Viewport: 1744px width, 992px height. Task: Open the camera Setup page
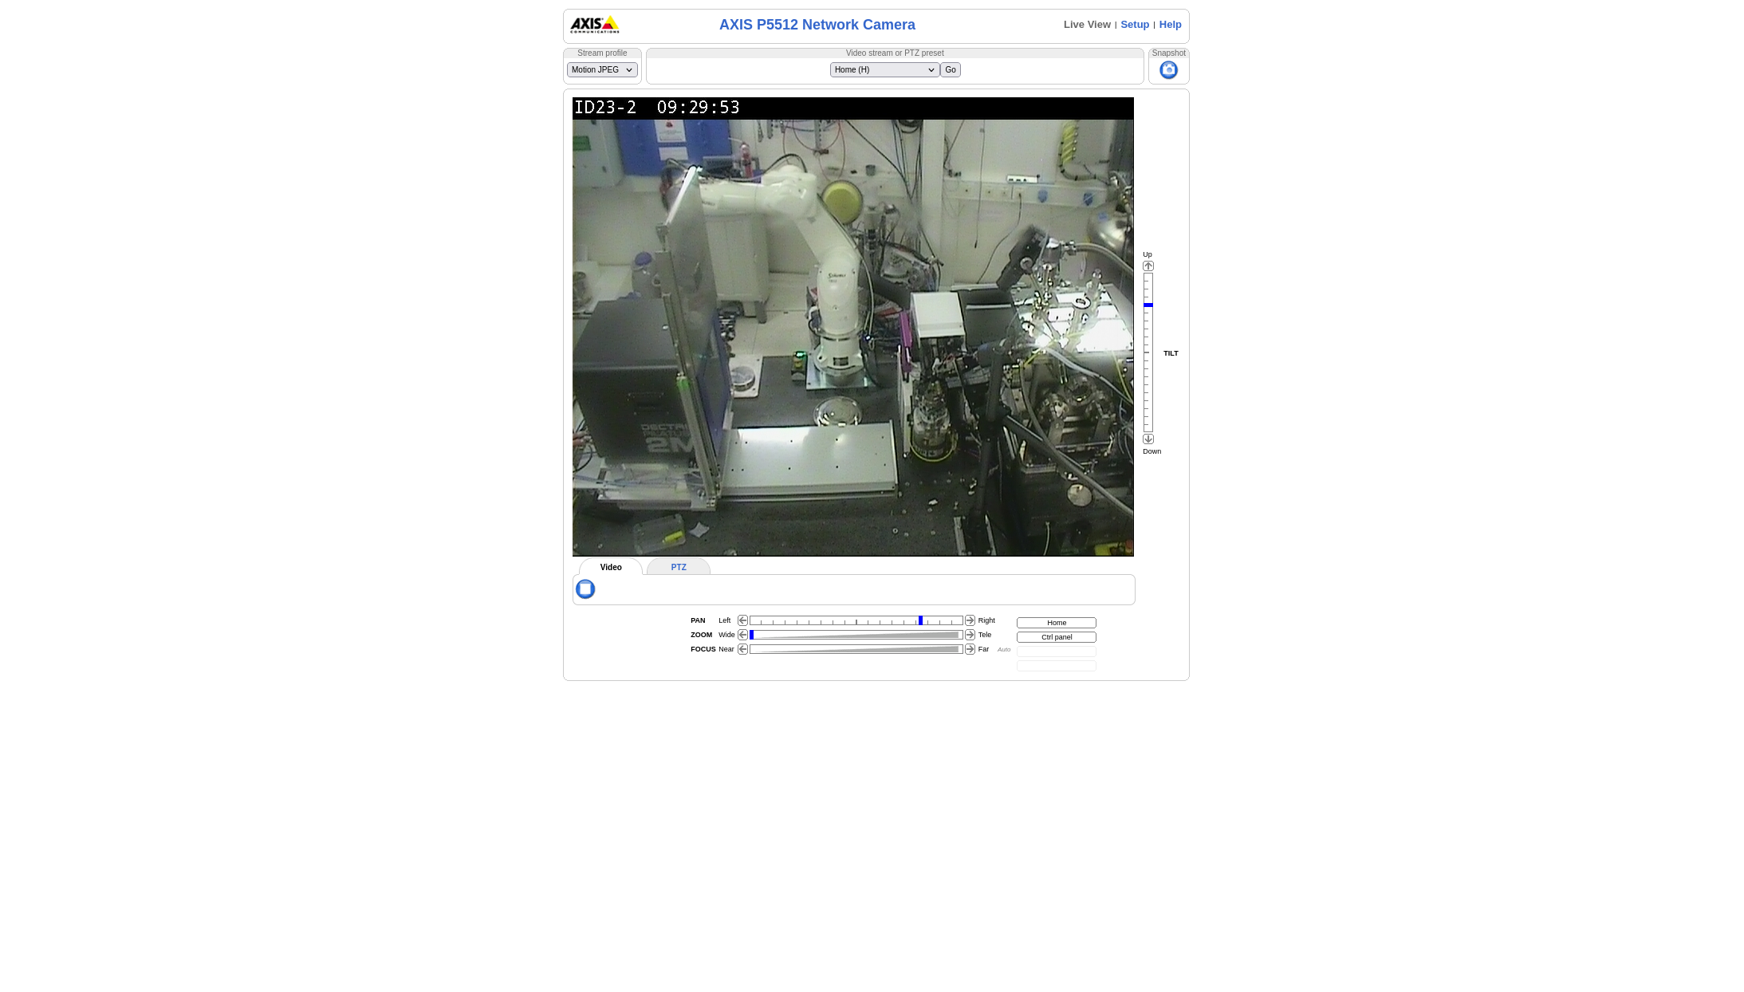[x=1135, y=24]
